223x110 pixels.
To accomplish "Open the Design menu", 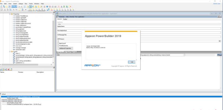I will click(x=21, y=4).
